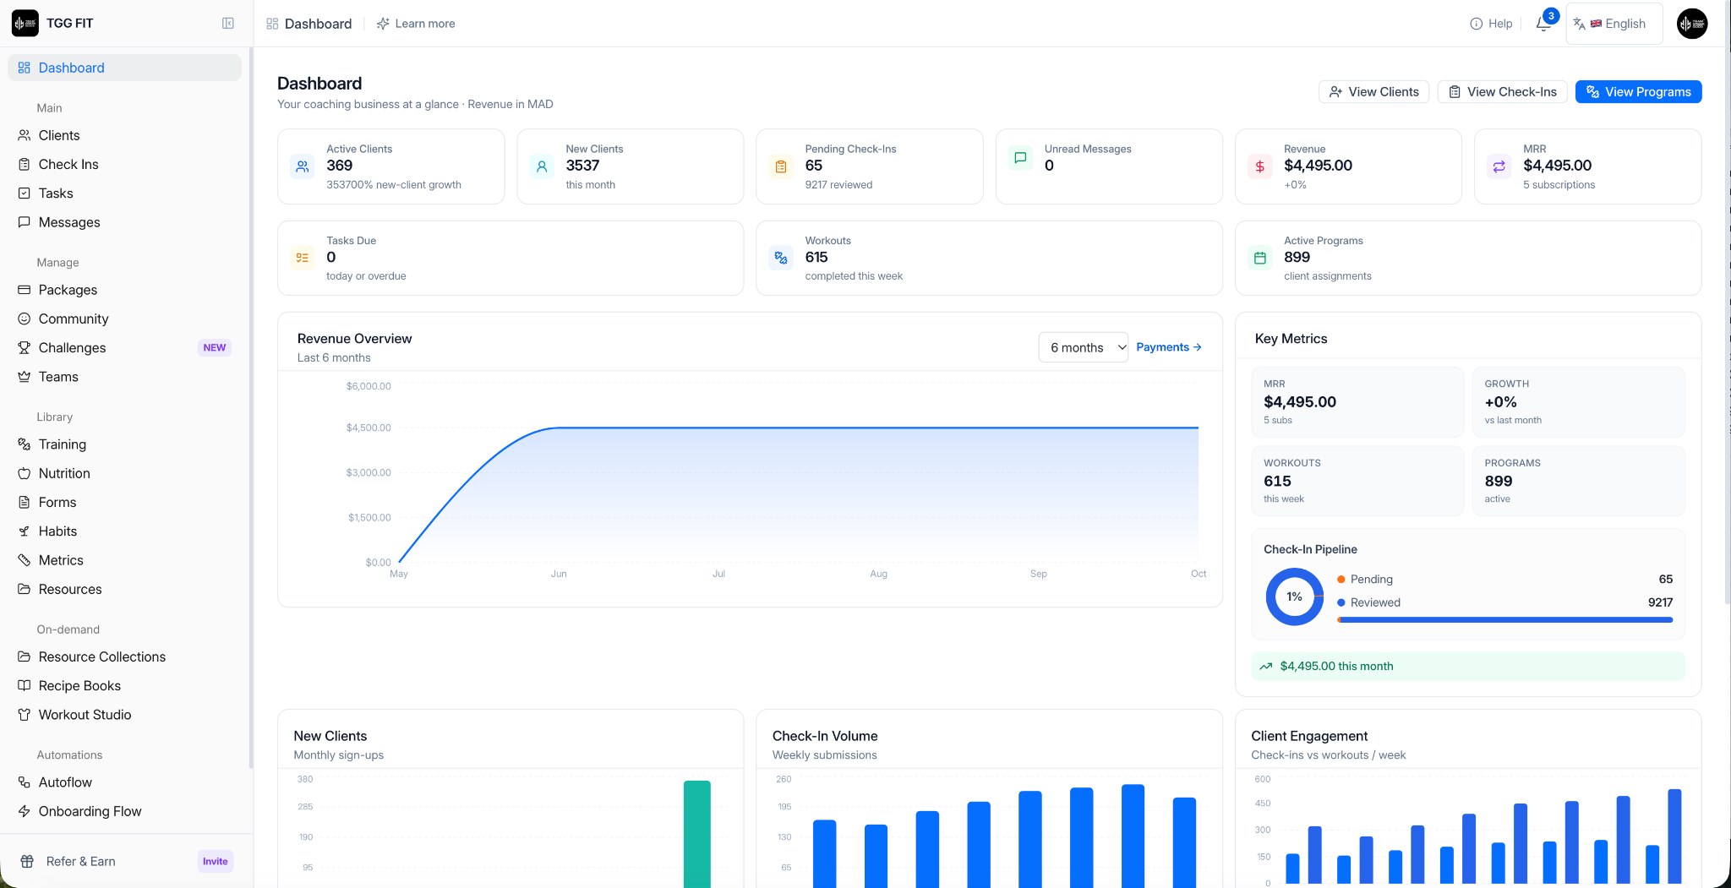The height and width of the screenshot is (888, 1731).
Task: Click the Learn more sparkle icon
Action: tap(383, 24)
